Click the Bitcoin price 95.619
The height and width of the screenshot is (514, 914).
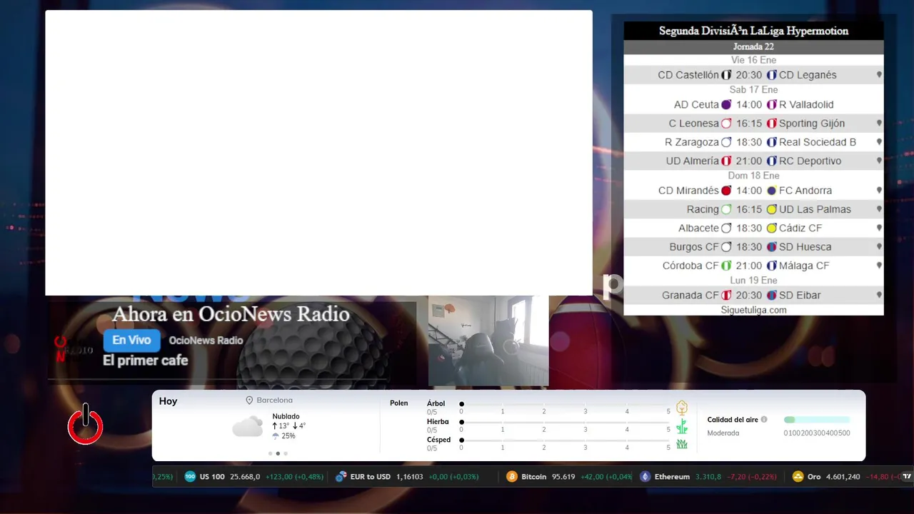pyautogui.click(x=563, y=477)
